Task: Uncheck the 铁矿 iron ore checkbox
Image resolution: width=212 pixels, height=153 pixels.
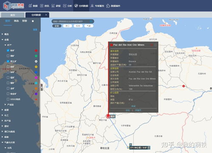Action: (x=8, y=50)
